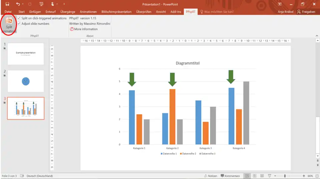Click the Split animations button
The height and width of the screenshot is (179, 320).
[x=9, y=24]
